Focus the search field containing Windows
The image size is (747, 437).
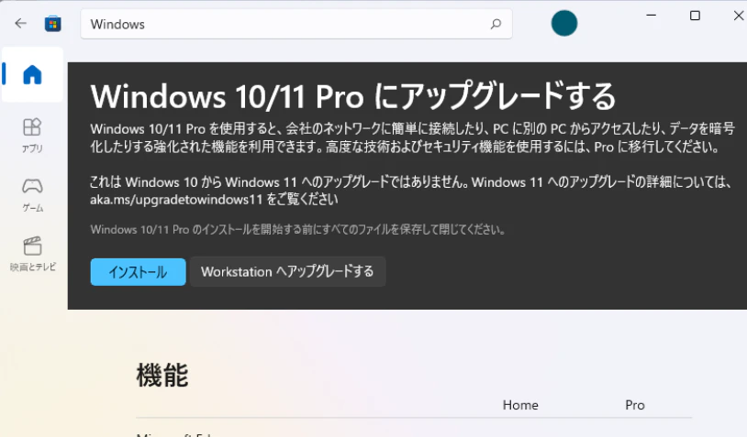[296, 24]
